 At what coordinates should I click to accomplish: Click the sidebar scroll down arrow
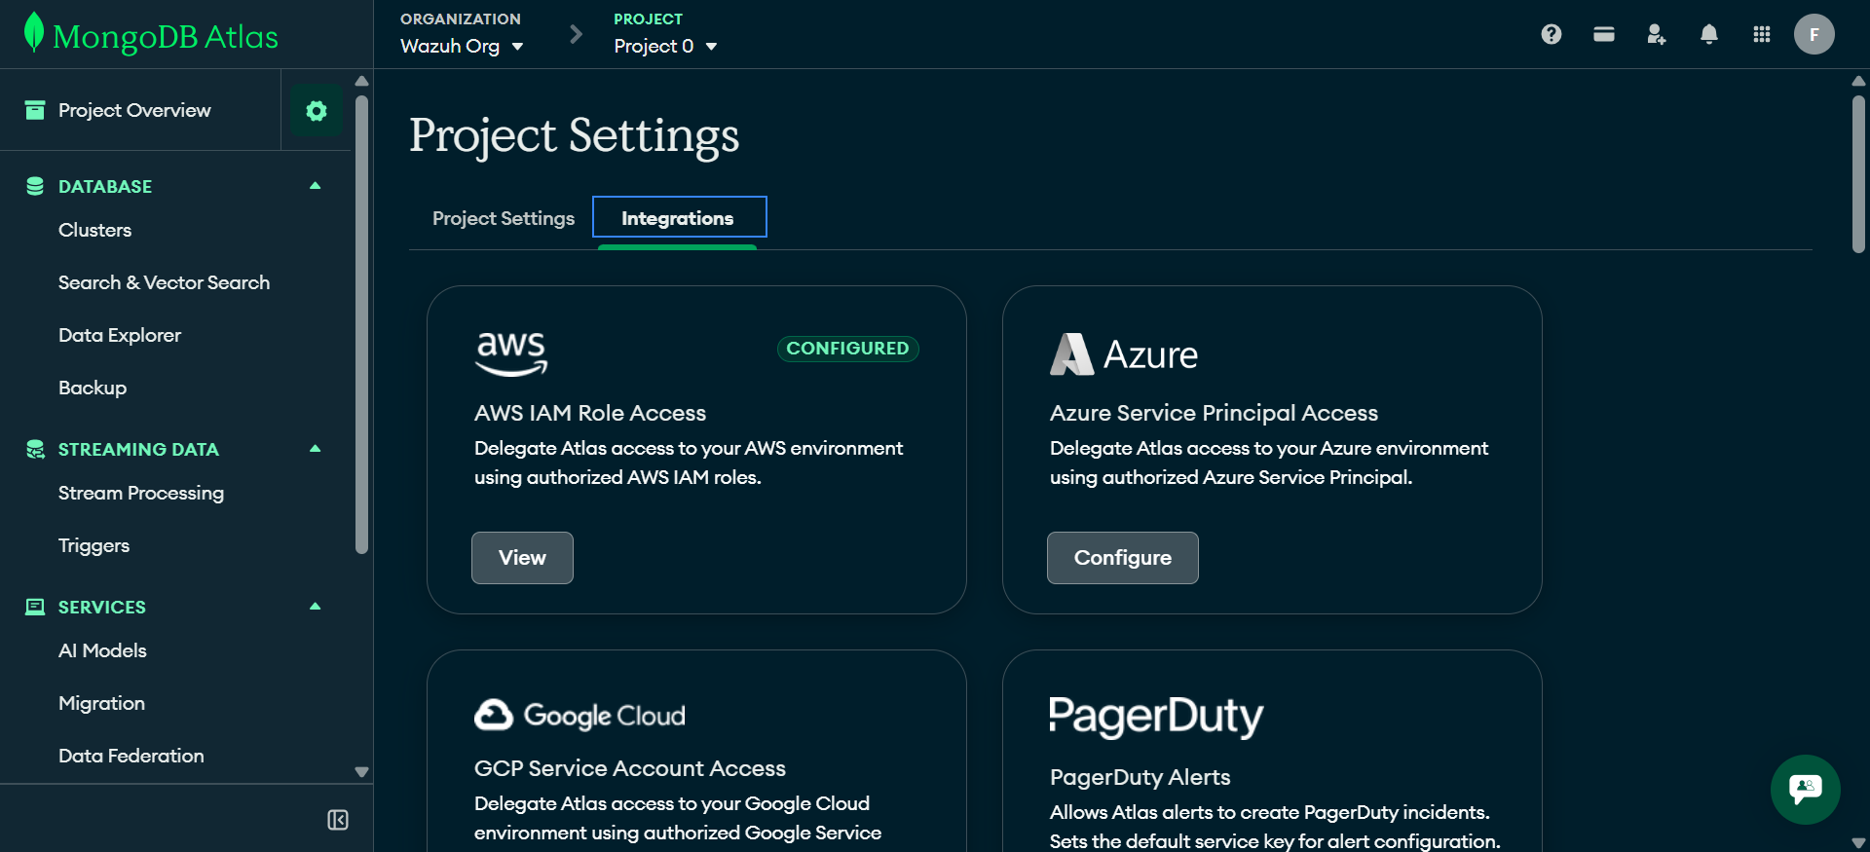tap(361, 771)
